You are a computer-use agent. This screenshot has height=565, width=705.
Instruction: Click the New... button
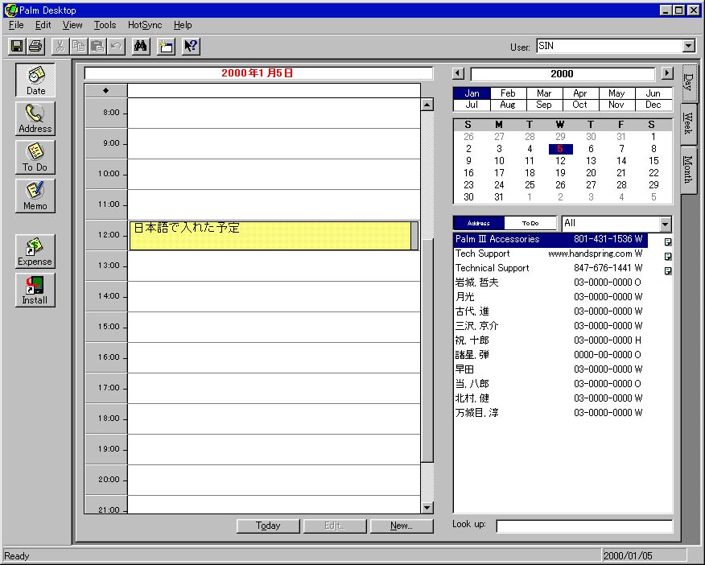[401, 526]
